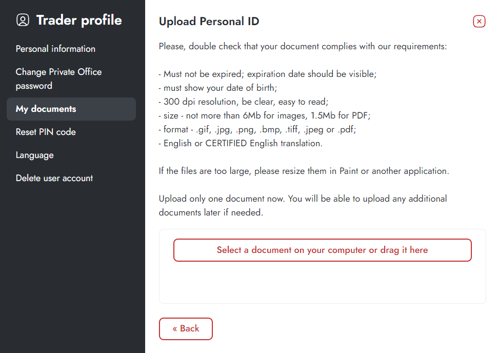The image size is (498, 353).
Task: Click the 300 dpi resolution requirement line
Action: pyautogui.click(x=244, y=102)
